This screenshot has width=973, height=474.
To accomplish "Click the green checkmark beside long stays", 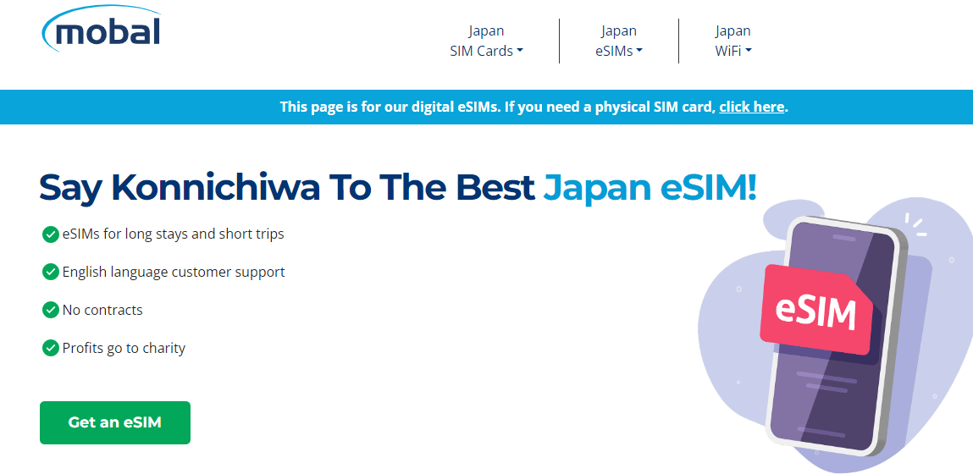I will click(x=50, y=234).
